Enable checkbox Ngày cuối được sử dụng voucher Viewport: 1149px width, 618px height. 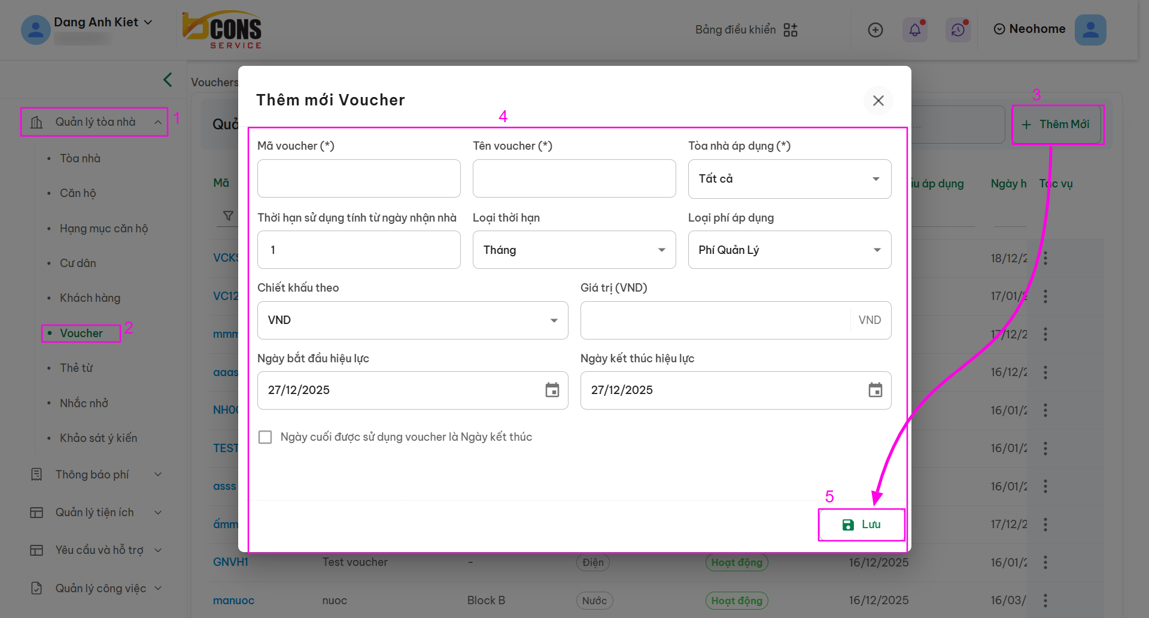pyautogui.click(x=265, y=437)
